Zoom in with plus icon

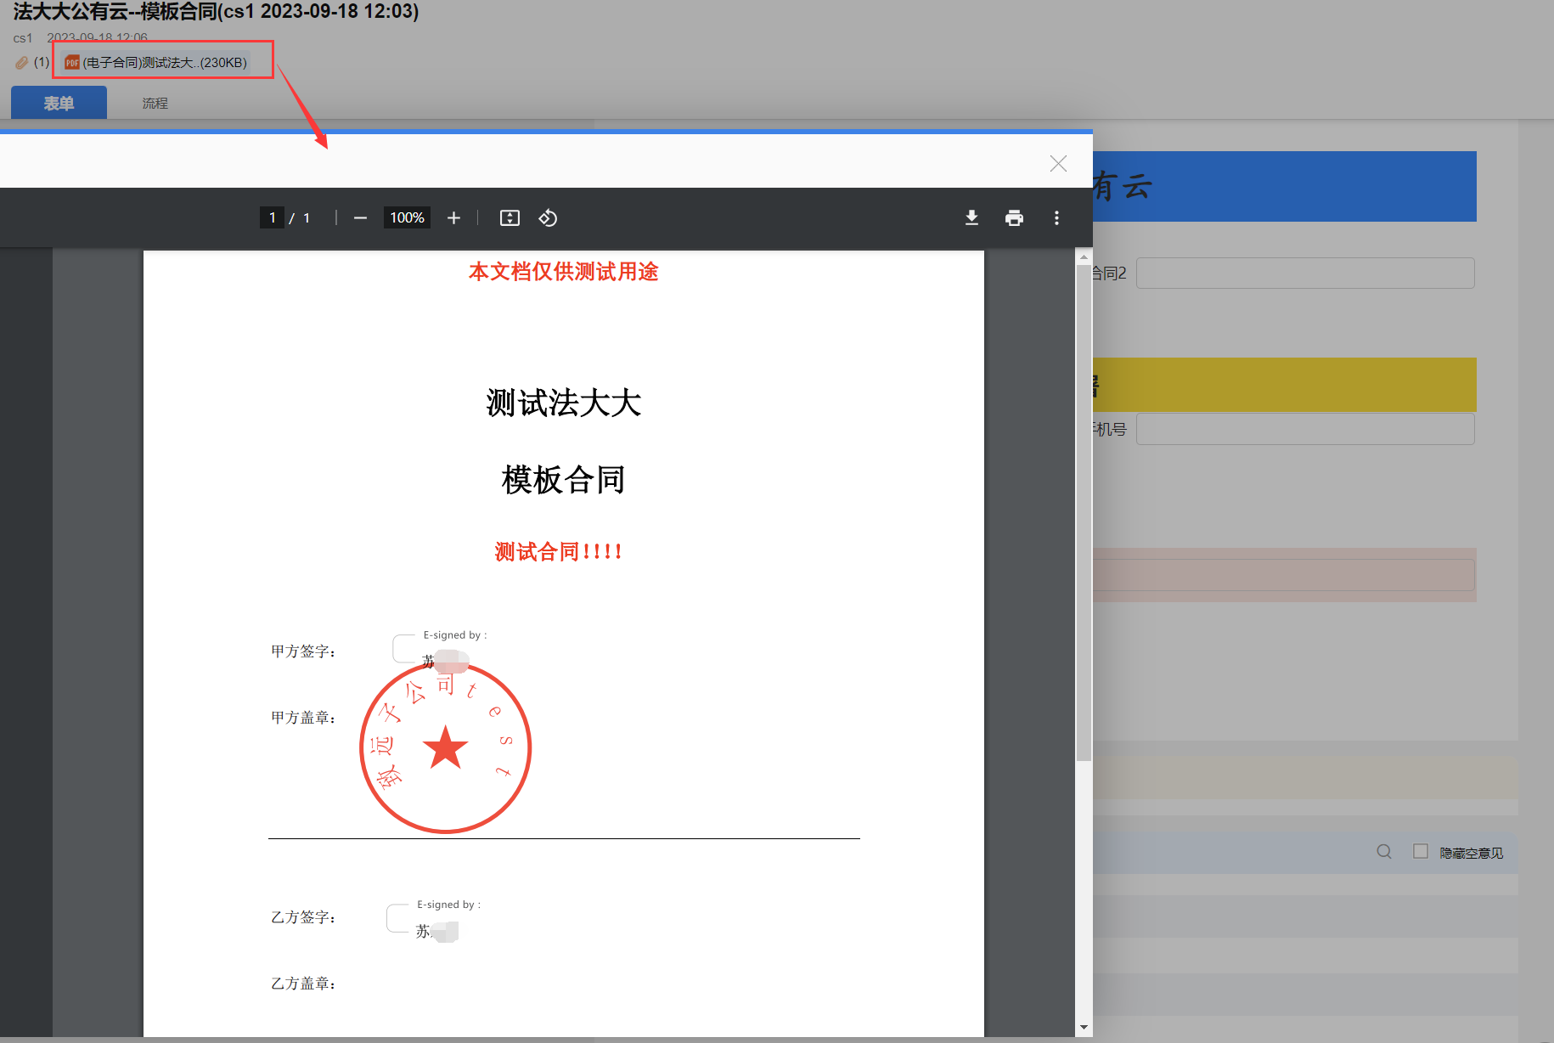pyautogui.click(x=453, y=218)
